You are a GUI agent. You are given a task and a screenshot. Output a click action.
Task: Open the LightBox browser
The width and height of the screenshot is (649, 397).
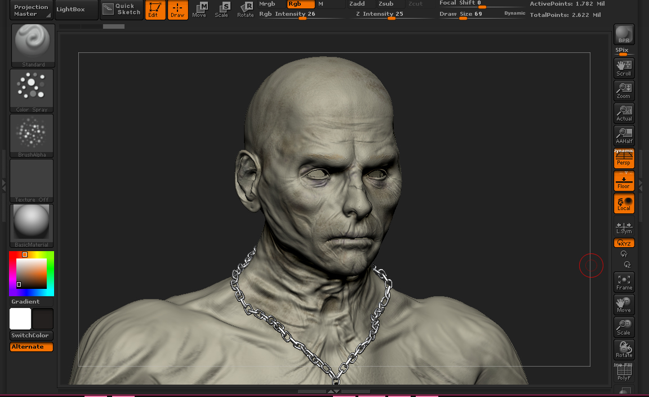tap(76, 10)
